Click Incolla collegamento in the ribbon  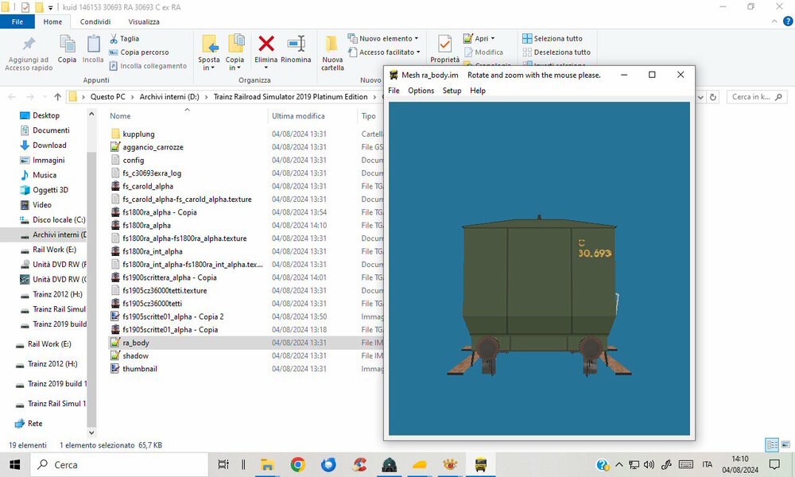pyautogui.click(x=148, y=66)
